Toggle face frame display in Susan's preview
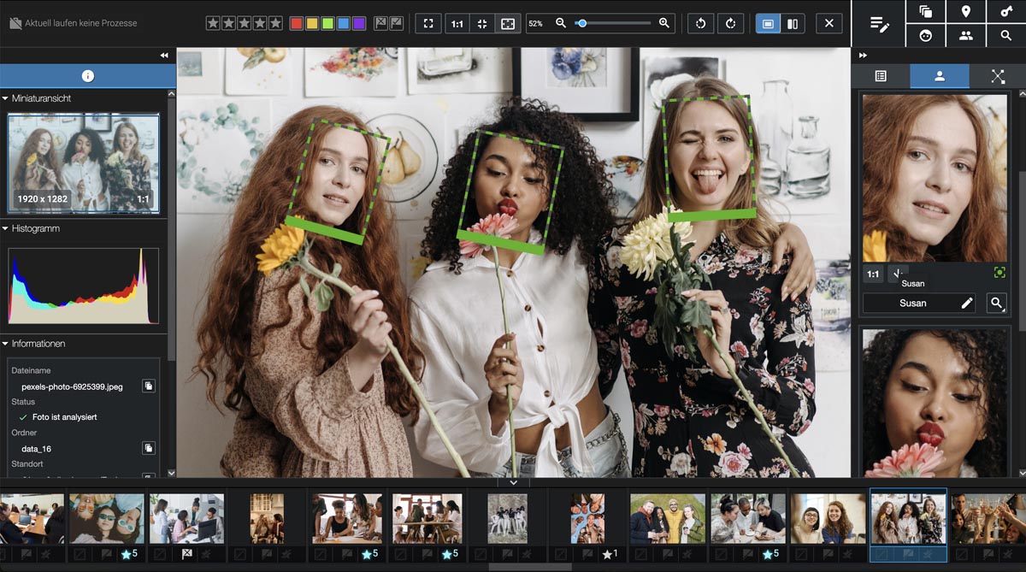The image size is (1026, 572). click(x=999, y=273)
